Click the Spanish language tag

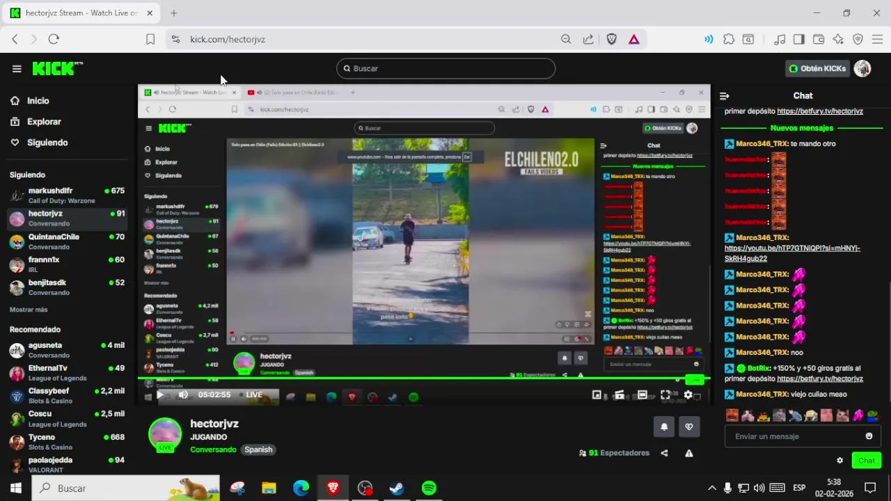tap(258, 450)
